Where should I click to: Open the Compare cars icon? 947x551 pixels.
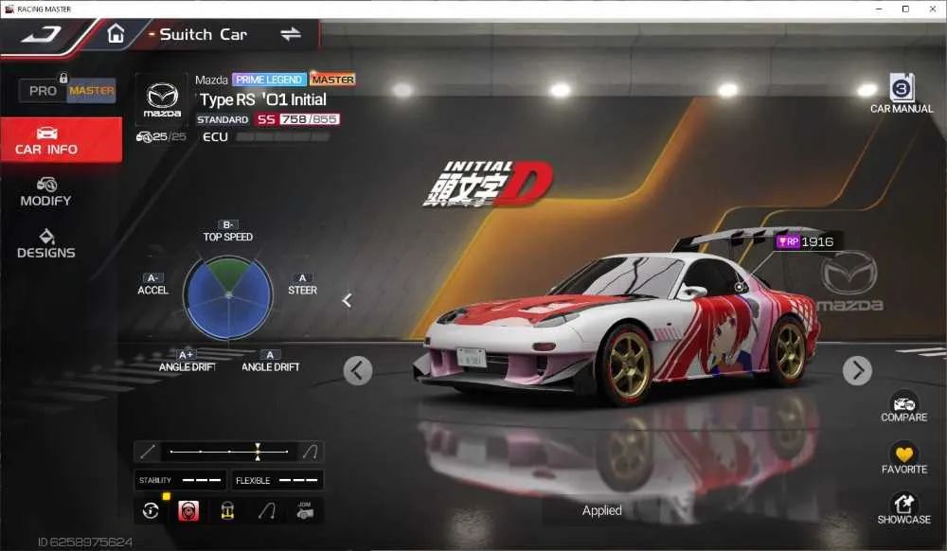(903, 406)
